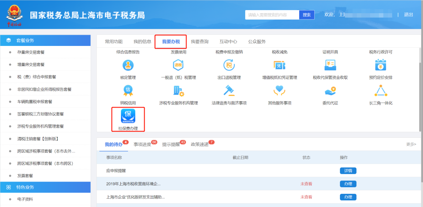
Task: Launch the 社保费办理 icon
Action: (128, 116)
